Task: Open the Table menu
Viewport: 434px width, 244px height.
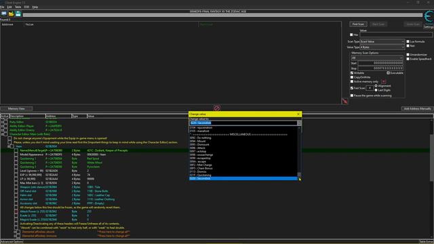Action: (x=18, y=7)
